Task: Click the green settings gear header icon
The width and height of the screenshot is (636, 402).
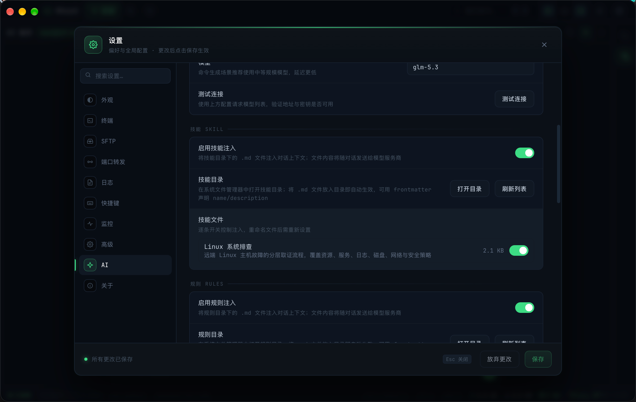Action: click(x=93, y=45)
